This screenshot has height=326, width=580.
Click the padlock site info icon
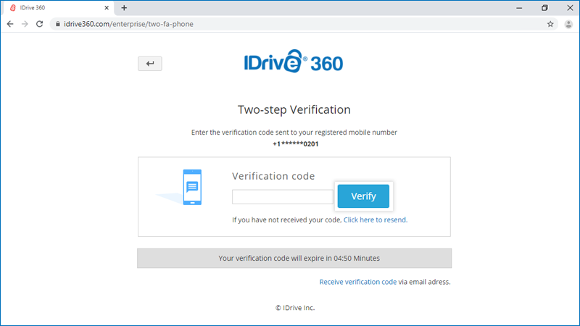[58, 24]
